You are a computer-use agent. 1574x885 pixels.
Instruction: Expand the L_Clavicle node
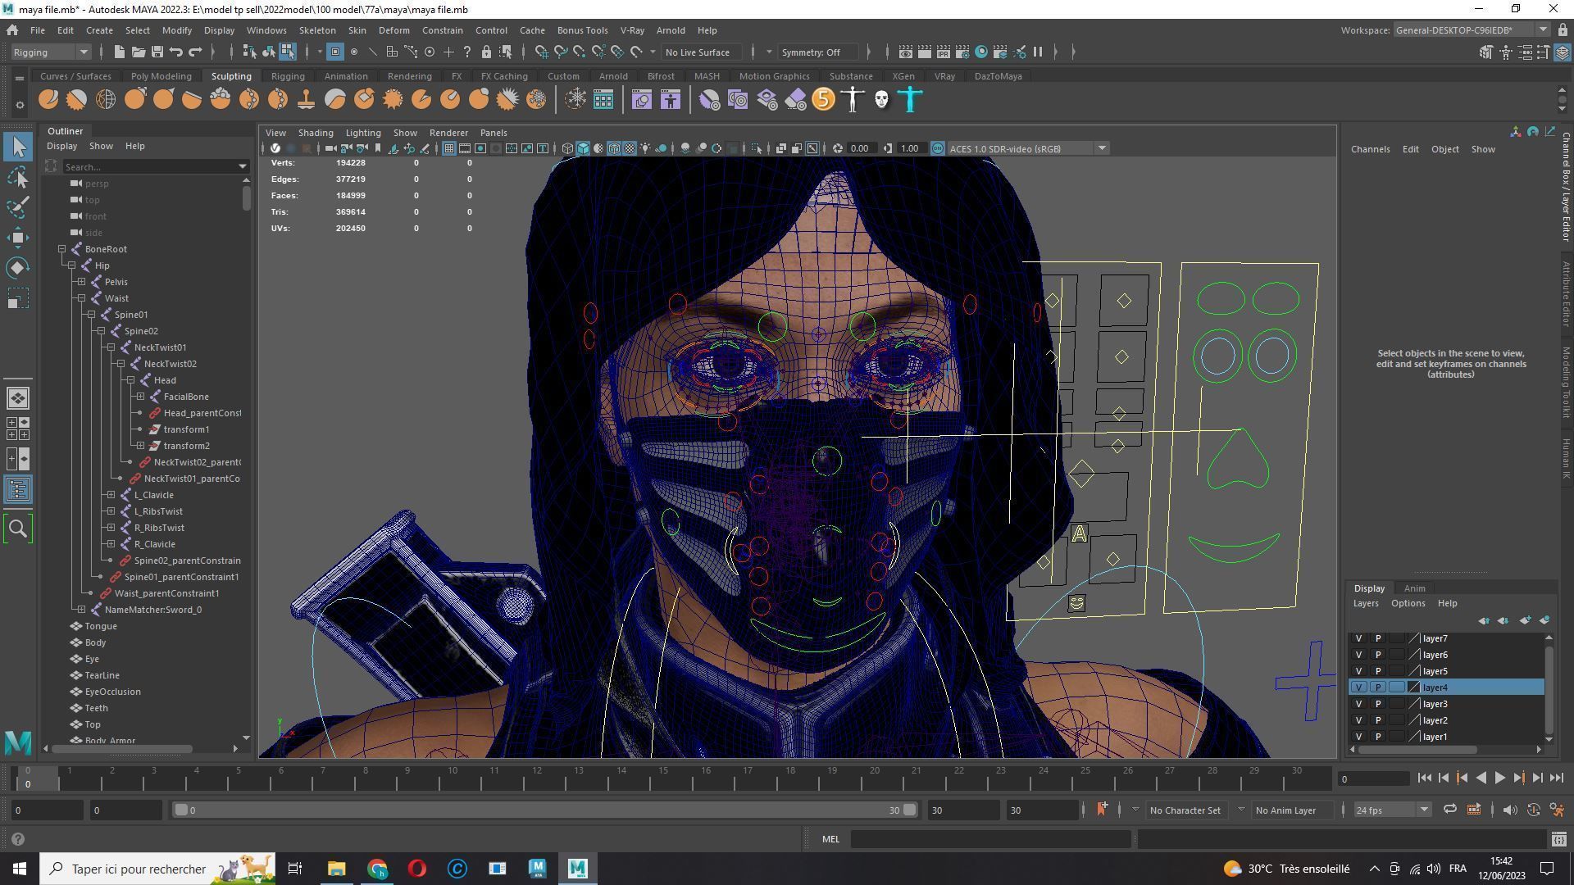tap(111, 495)
